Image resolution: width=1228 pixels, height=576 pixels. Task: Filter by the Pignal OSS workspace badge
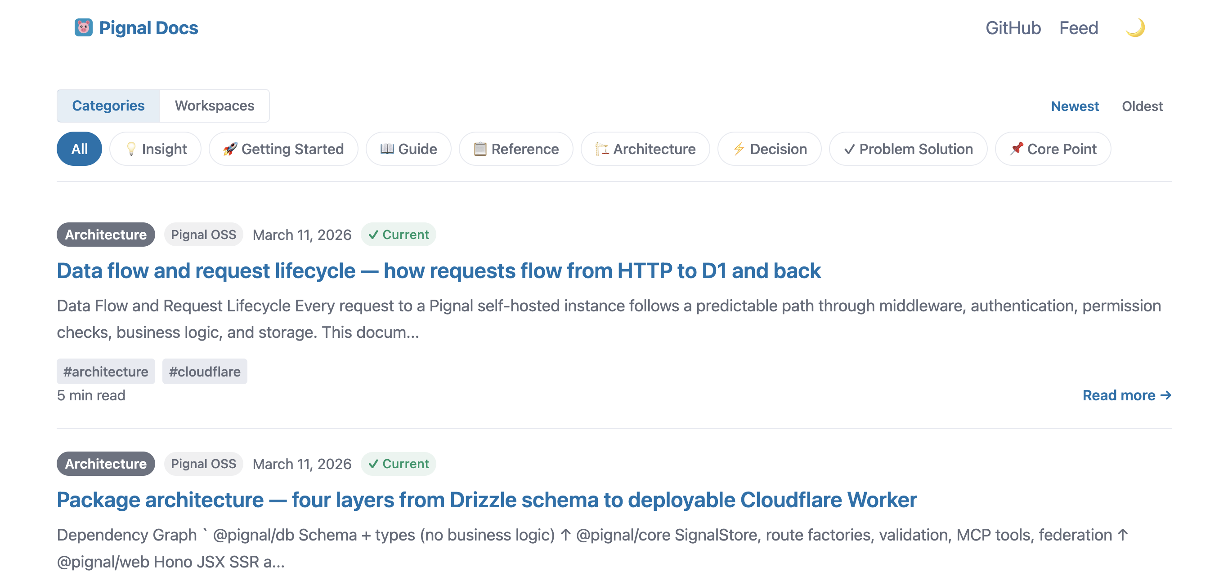(203, 234)
